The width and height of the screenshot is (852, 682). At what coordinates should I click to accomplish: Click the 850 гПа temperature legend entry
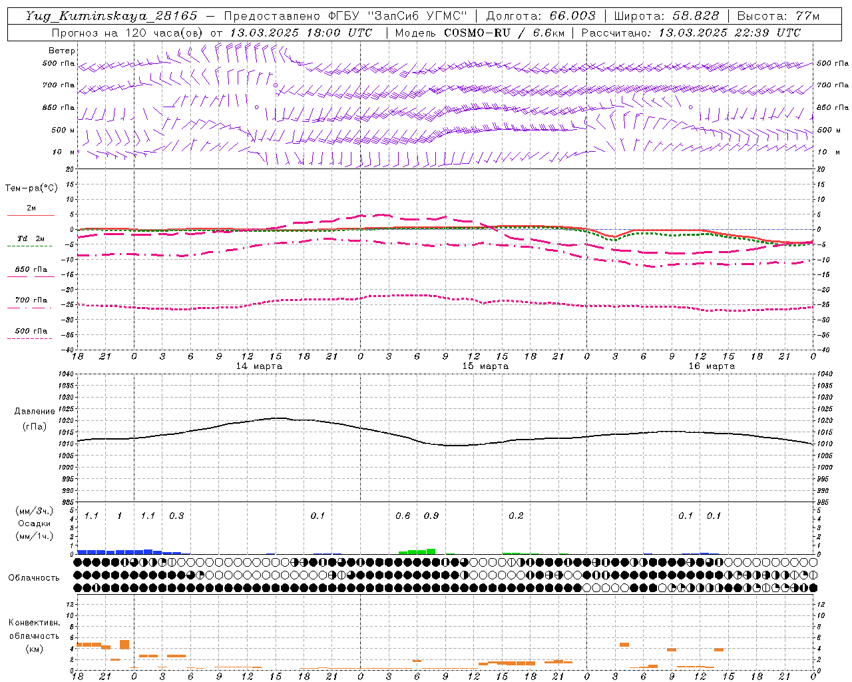pos(31,270)
